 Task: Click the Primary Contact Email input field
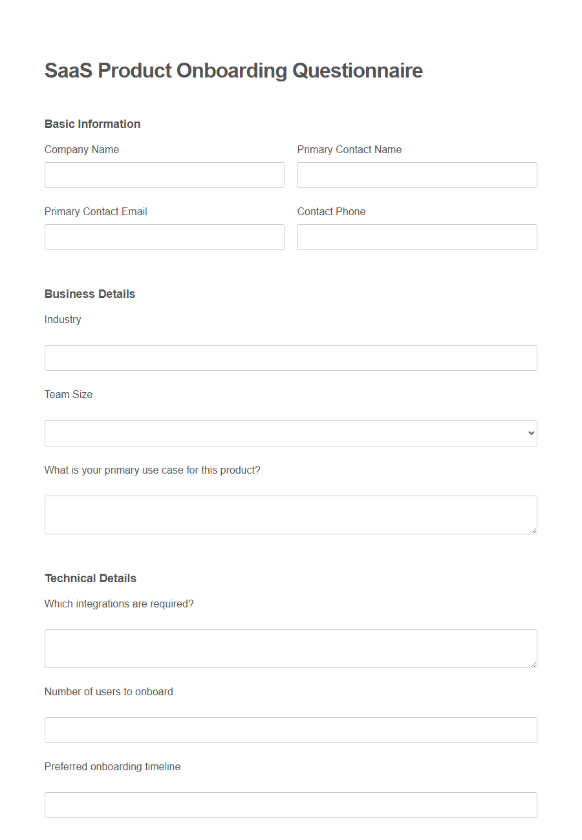[164, 236]
